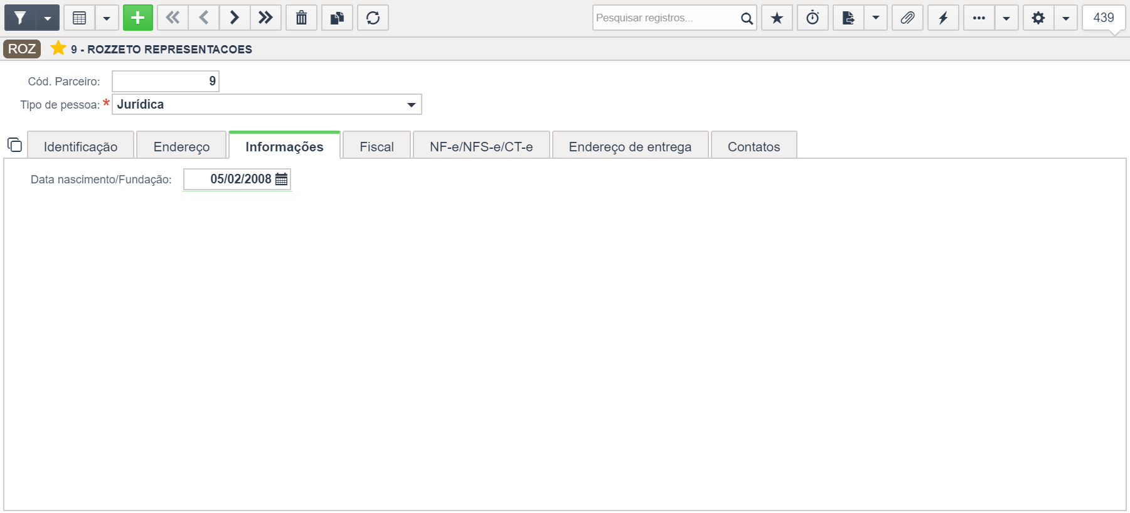1130x513 pixels.
Task: Duplicate the current record
Action: pos(338,18)
